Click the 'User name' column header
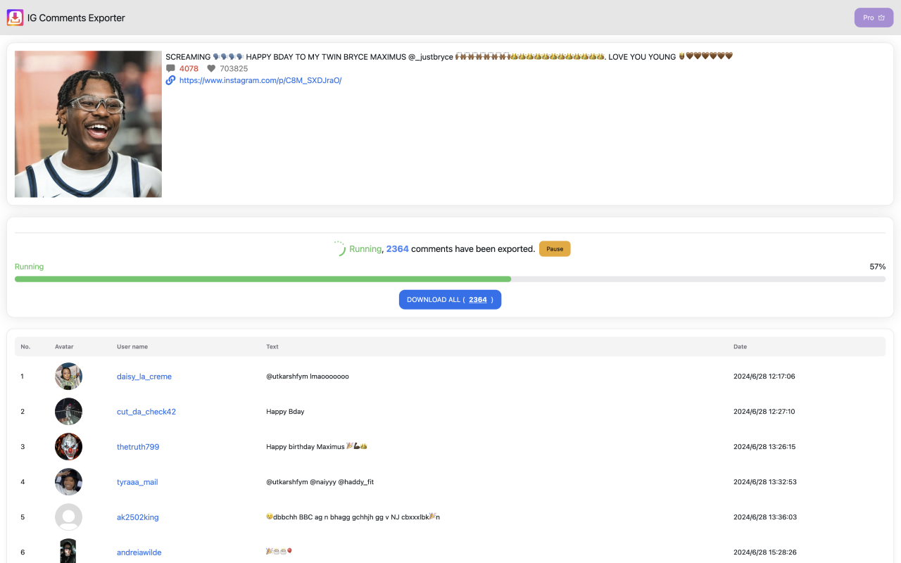Image resolution: width=901 pixels, height=563 pixels. pos(132,346)
